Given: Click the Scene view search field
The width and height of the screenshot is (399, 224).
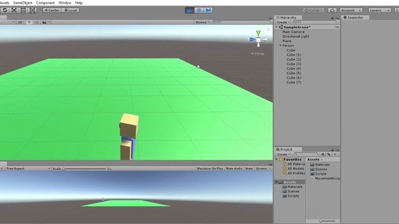Looking at the screenshot, I should pyautogui.click(x=241, y=22).
